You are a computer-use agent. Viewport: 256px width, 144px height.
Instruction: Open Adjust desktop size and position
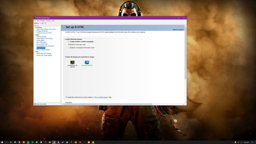pos(45,46)
